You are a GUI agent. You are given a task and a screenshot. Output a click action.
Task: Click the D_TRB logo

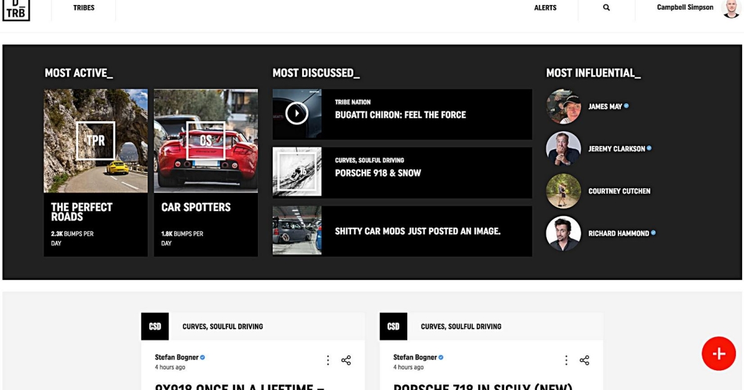[x=15, y=9]
